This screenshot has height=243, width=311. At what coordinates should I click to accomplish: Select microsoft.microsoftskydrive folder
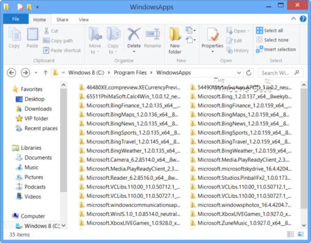(241, 169)
